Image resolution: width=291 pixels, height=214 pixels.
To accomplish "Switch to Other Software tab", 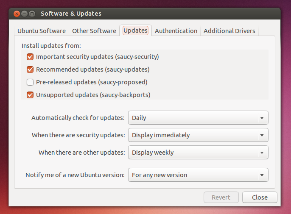I will pyautogui.click(x=94, y=31).
